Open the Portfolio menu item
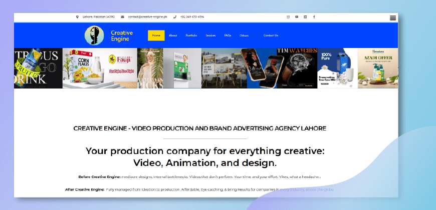Viewport: 436px width, 210px height. coord(191,35)
